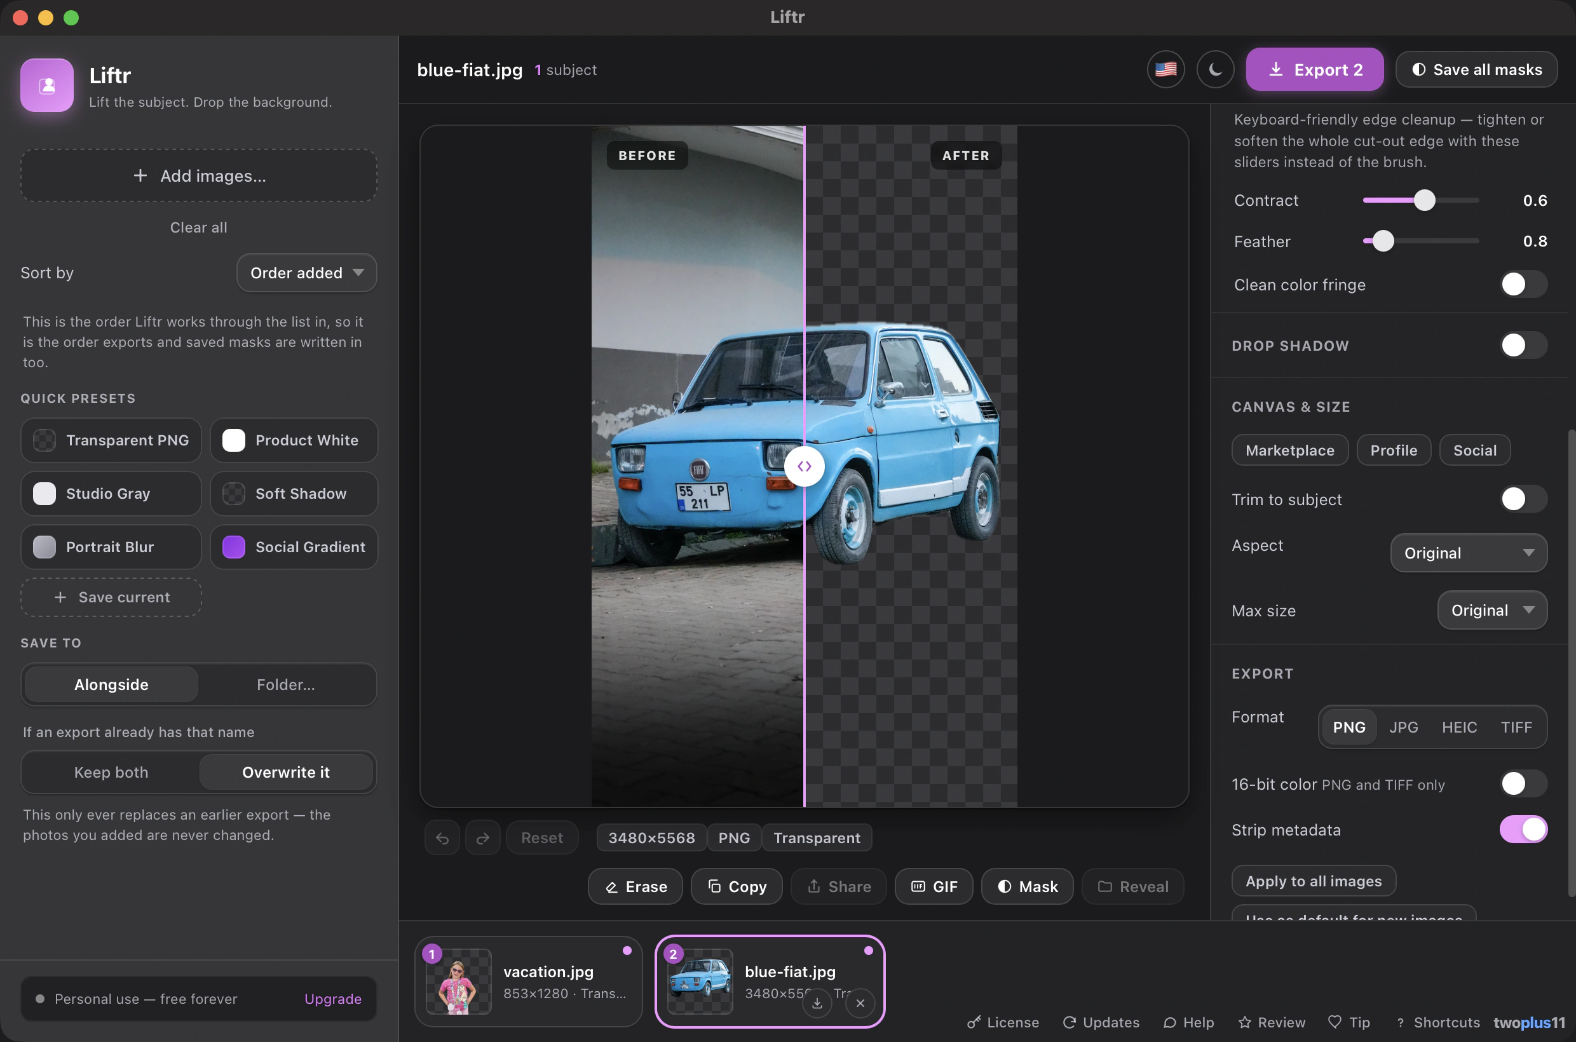Disable Strip metadata switch
Viewport: 1576px width, 1042px height.
click(1523, 830)
